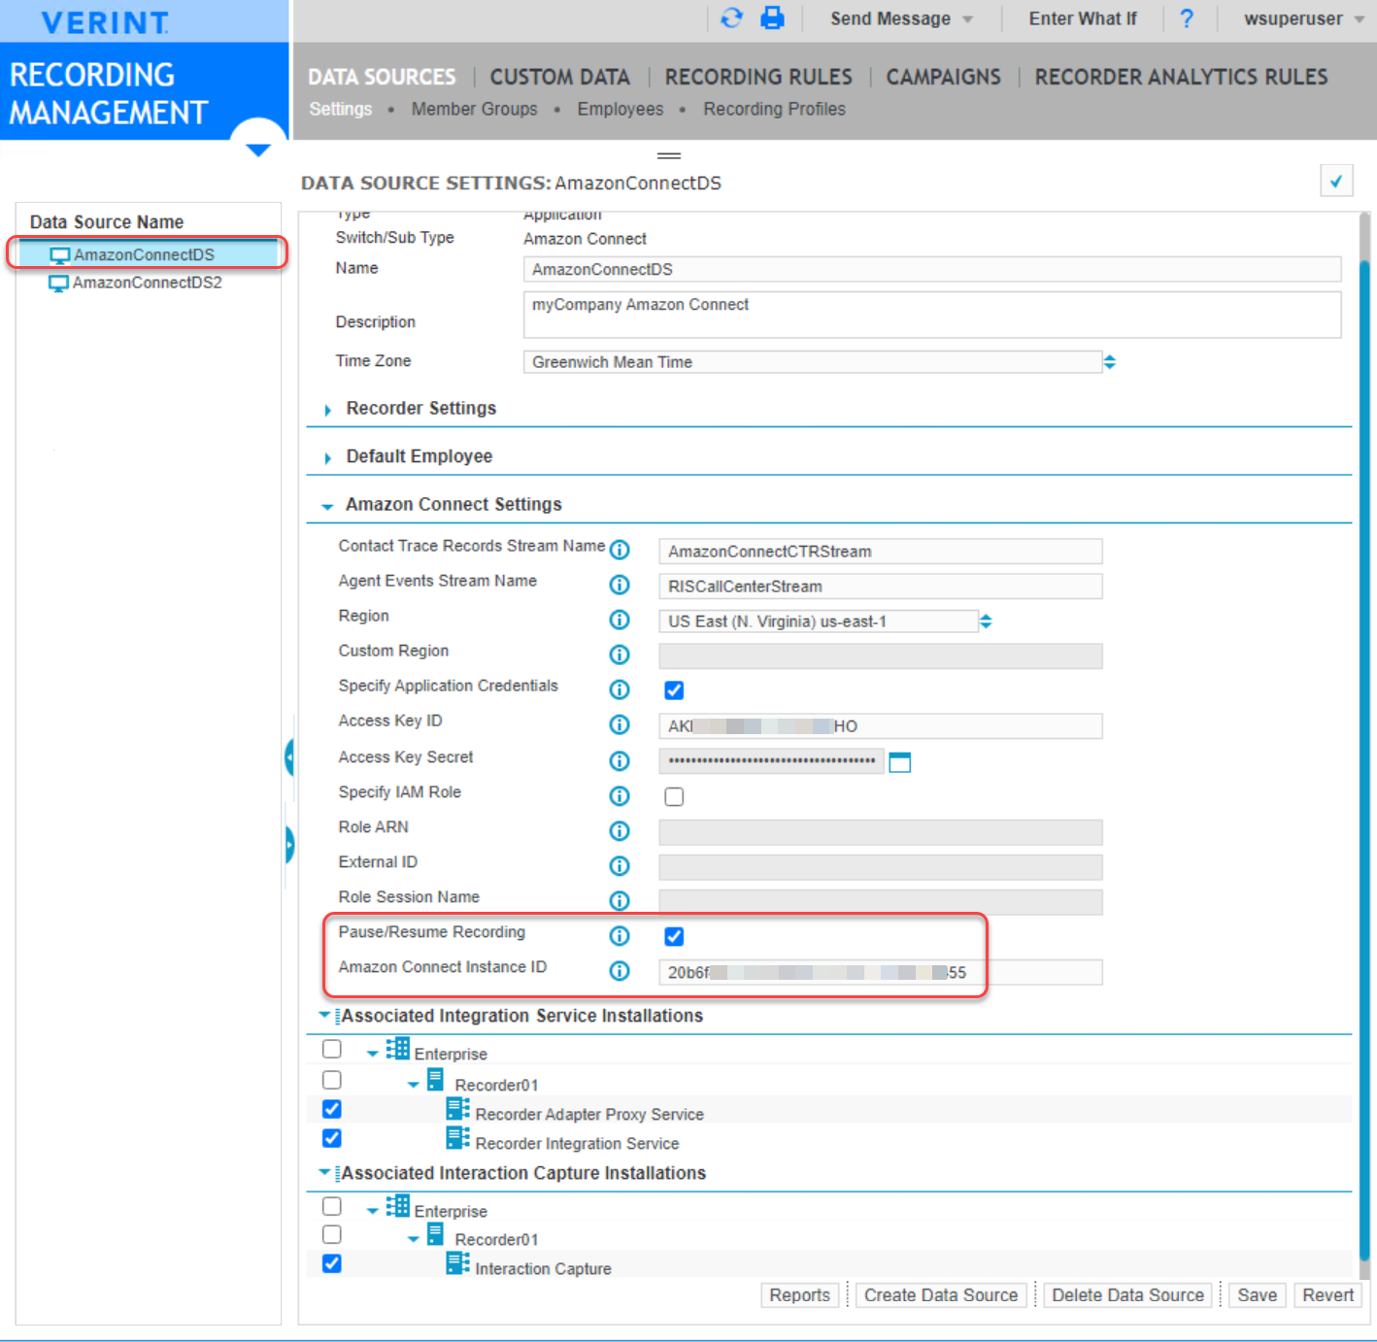
Task: Click the Description text field
Action: pyautogui.click(x=931, y=315)
